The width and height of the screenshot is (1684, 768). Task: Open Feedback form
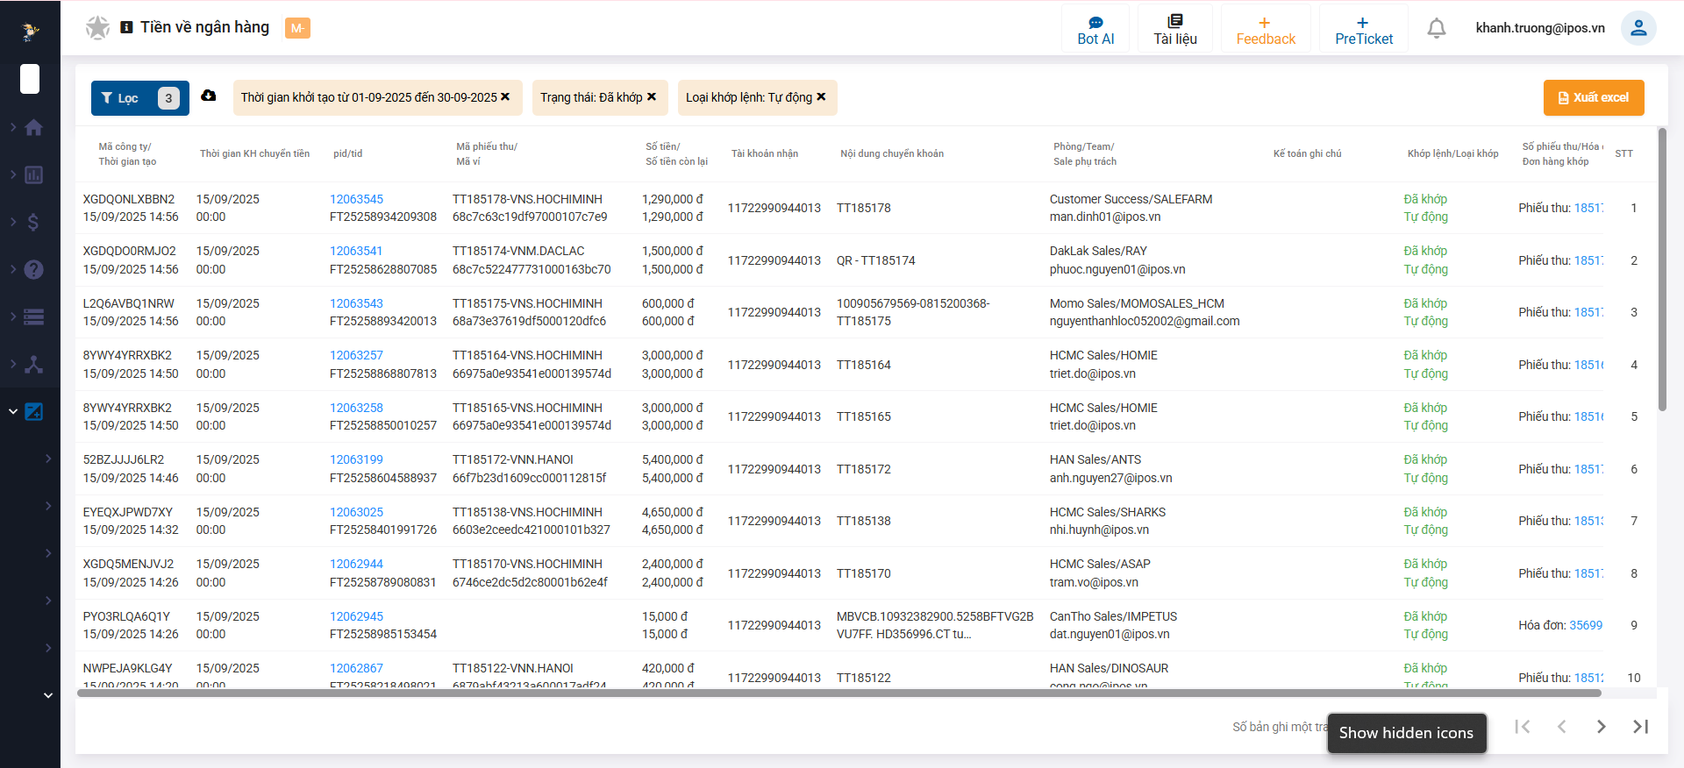[x=1266, y=31]
